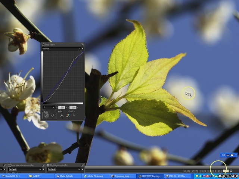Click the ATI tray icon
This screenshot has height=179, width=239.
coord(207,176)
